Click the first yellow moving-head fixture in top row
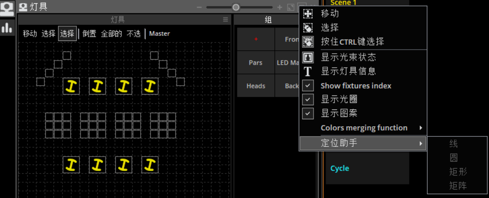 [71, 86]
